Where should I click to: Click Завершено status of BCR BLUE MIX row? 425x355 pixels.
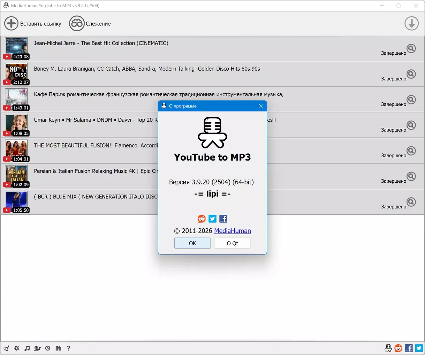tap(394, 207)
